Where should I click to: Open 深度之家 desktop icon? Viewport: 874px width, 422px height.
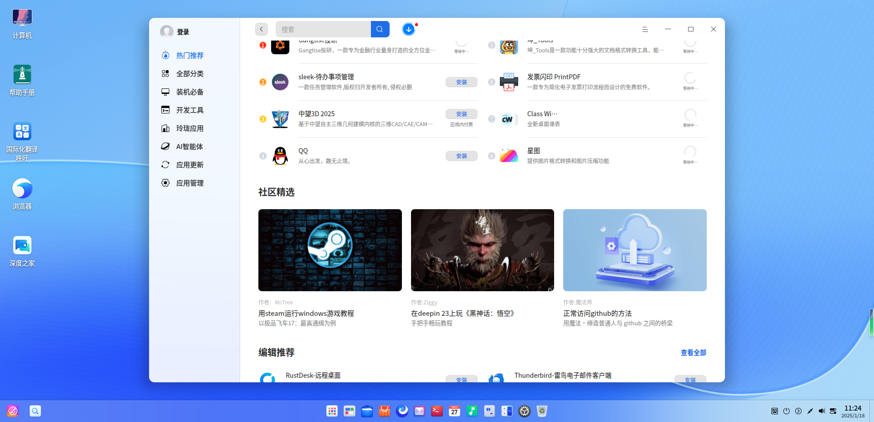[22, 252]
